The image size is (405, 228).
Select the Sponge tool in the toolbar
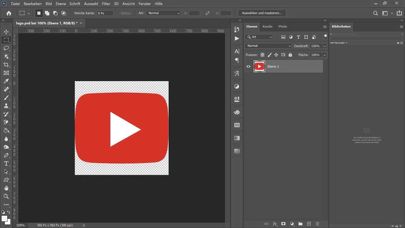pos(6,147)
